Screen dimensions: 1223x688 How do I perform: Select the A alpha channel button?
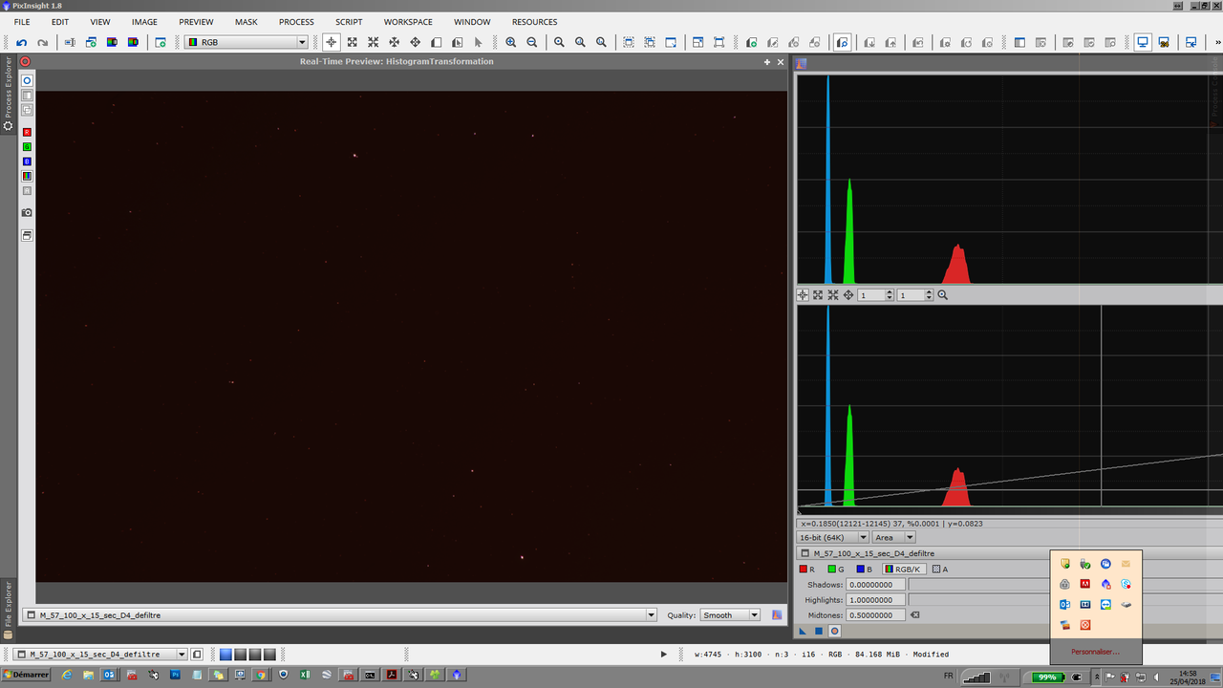(940, 570)
